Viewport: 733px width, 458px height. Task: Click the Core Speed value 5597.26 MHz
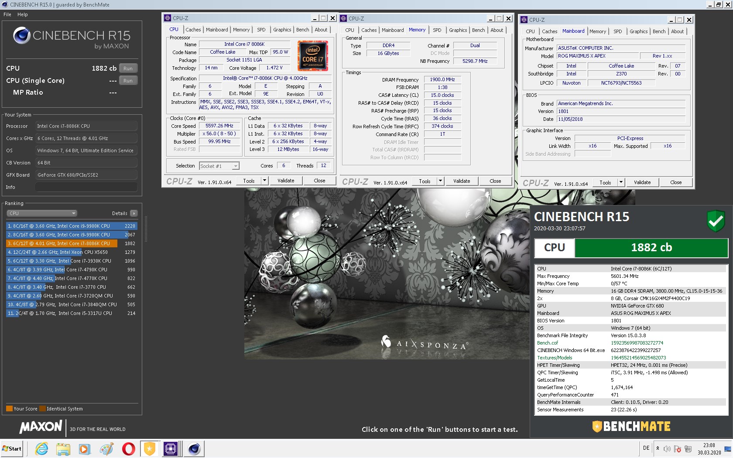(219, 126)
